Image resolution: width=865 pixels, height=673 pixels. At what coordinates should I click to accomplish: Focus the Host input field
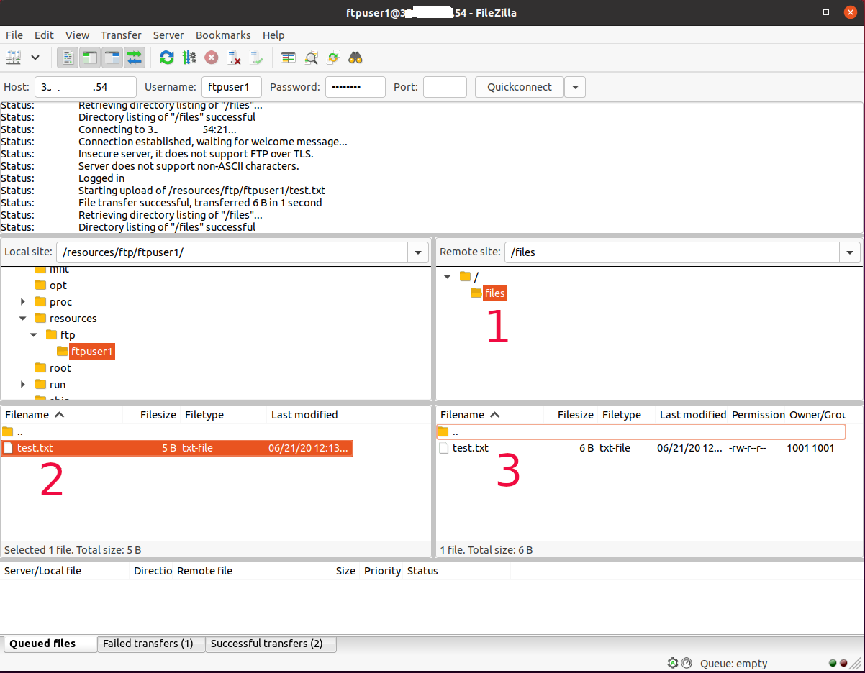[86, 87]
